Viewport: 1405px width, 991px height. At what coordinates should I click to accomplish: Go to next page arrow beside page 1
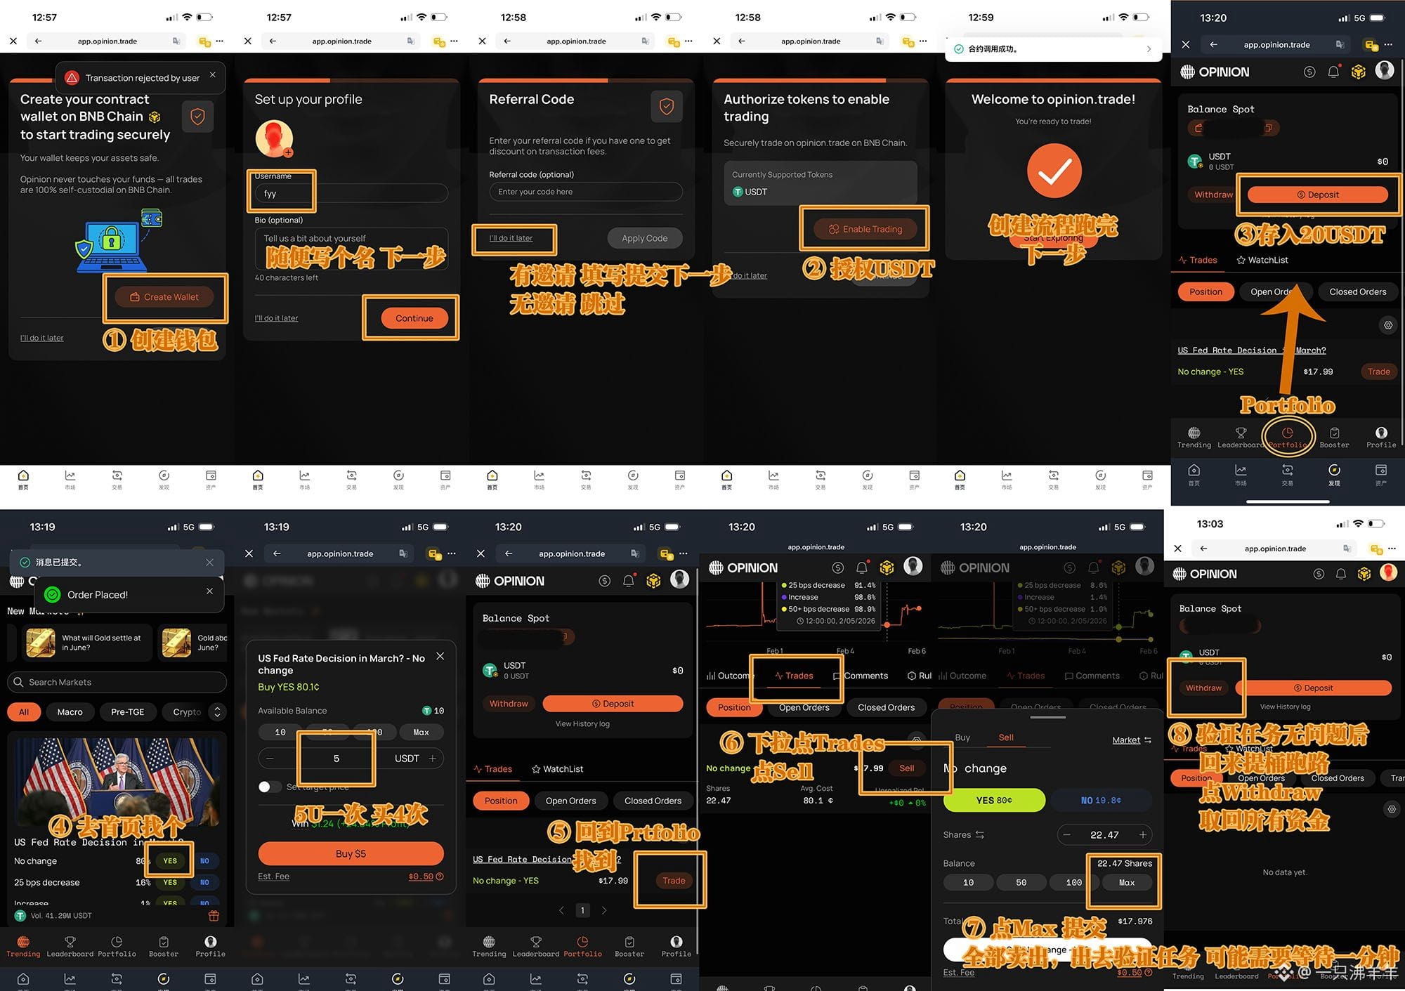pos(604,910)
